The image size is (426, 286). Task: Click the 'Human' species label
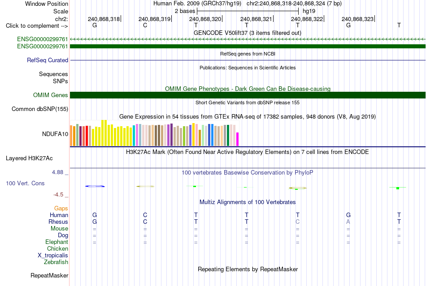coord(59,215)
